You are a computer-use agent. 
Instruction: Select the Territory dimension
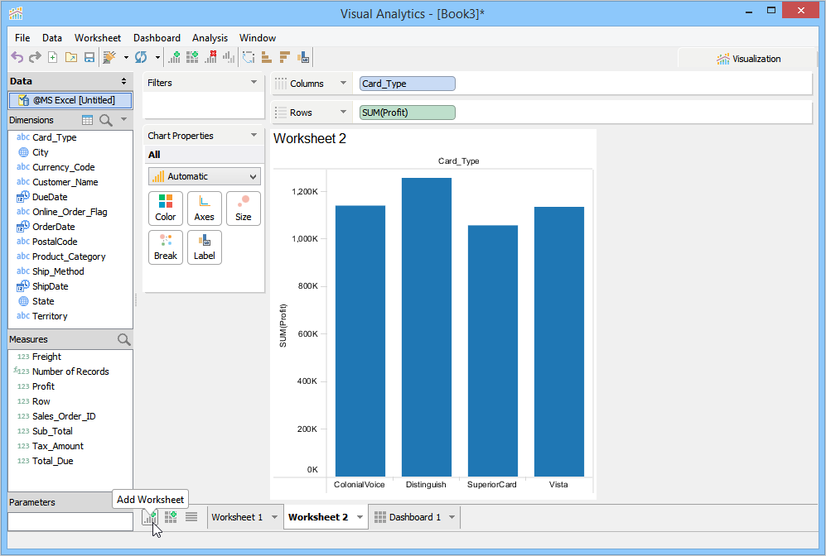point(50,315)
